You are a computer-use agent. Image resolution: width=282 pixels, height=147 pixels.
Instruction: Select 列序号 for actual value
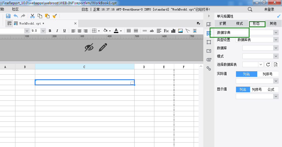[x=268, y=74]
